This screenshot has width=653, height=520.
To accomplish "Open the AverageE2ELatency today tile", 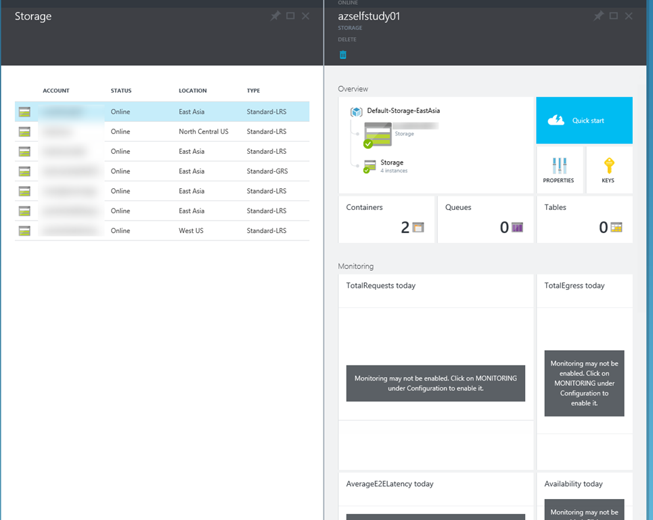I will pos(436,496).
